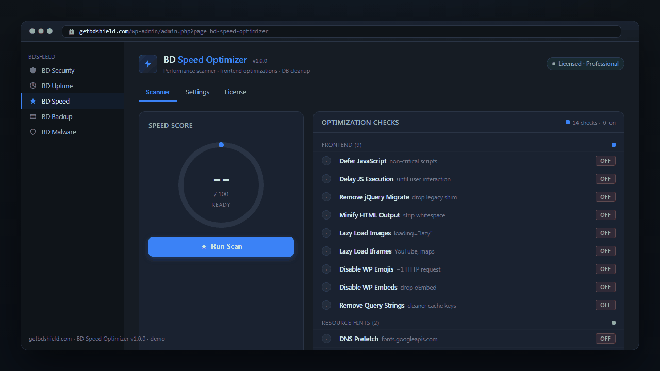Click status circle beside Delay JS Execution
Viewport: 660px width, 371px height.
(326, 179)
